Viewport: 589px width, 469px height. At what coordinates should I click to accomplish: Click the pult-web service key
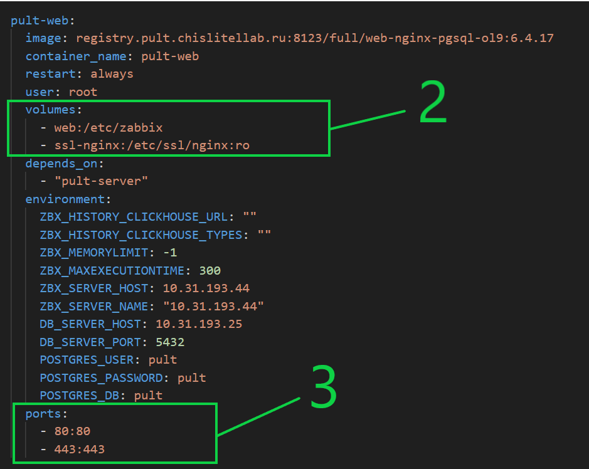tap(40, 21)
